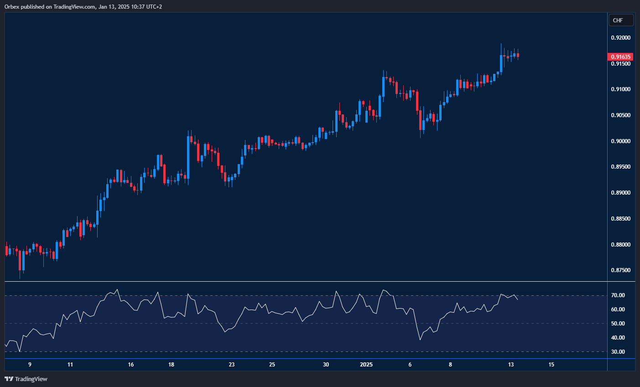Select the 2025 date axis label
The width and height of the screenshot is (640, 387).
coord(366,365)
